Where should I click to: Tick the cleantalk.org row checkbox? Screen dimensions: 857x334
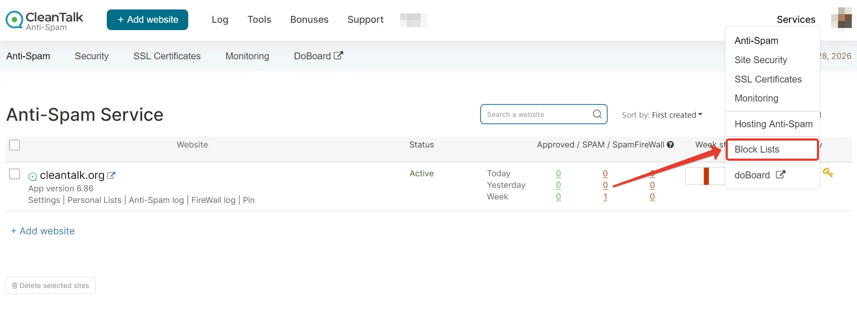pos(15,174)
